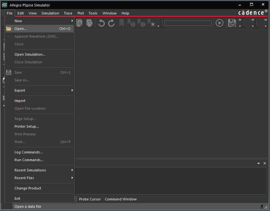
Task: Expand the Recent Simulations submenu
Action: point(30,170)
